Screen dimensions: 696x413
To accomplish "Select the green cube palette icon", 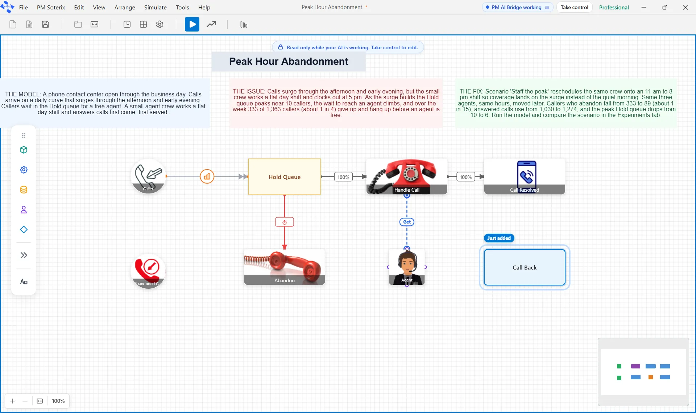I will pos(24,150).
